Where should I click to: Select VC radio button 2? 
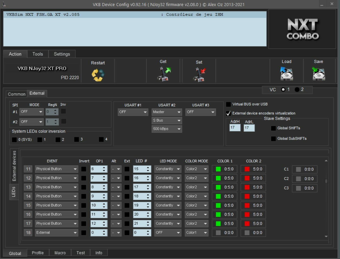tap(297, 90)
